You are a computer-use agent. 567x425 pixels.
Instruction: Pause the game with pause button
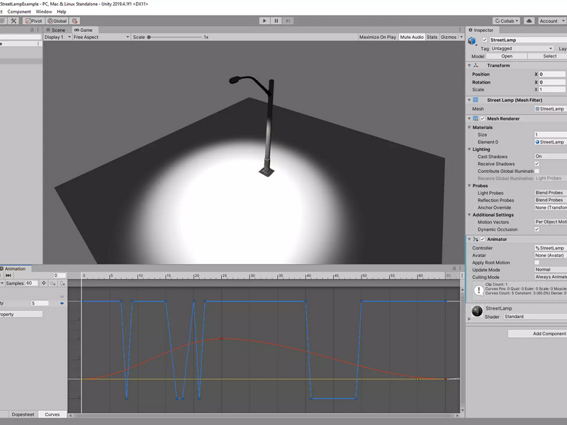coord(276,21)
